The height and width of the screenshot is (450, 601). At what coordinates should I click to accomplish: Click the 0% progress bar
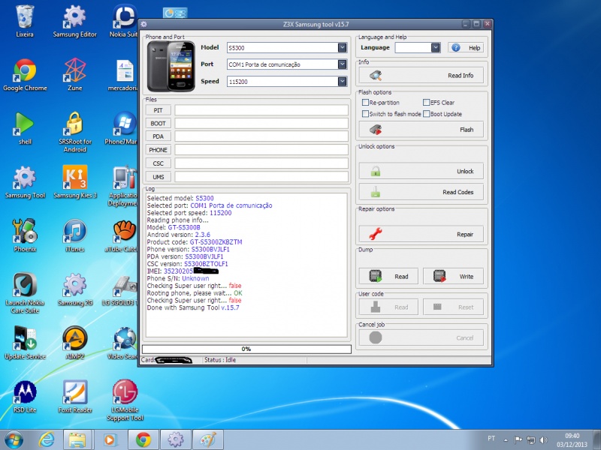point(246,349)
